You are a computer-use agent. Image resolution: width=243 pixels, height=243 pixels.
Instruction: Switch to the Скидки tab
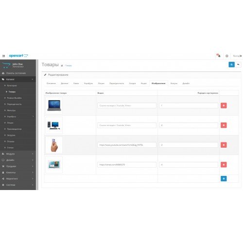pyautogui.click(x=132, y=83)
